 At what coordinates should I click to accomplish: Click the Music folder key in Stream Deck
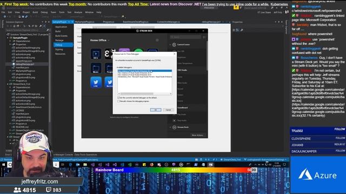click(96, 68)
